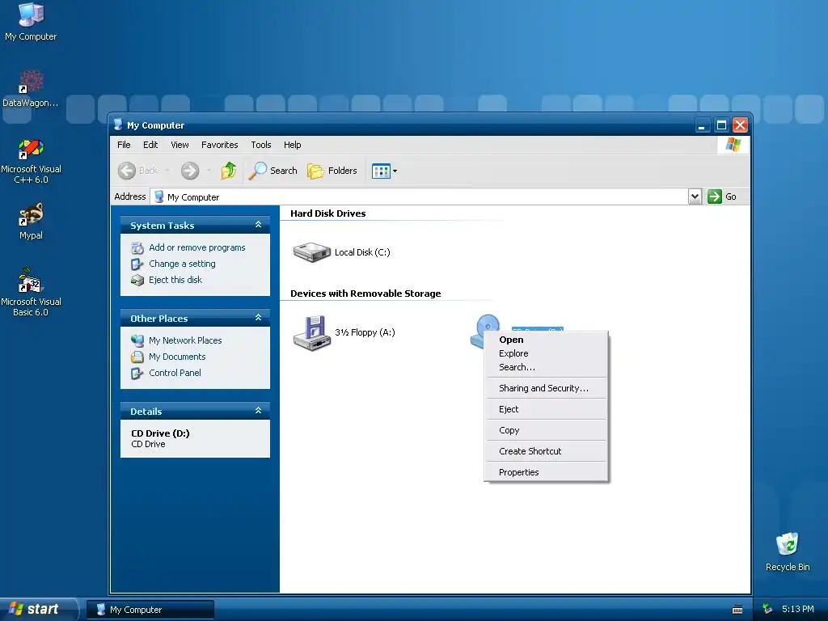Choose Copy in context menu
The width and height of the screenshot is (828, 621).
tap(546, 430)
